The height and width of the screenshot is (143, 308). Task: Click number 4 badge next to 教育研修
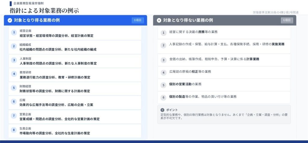14,74
